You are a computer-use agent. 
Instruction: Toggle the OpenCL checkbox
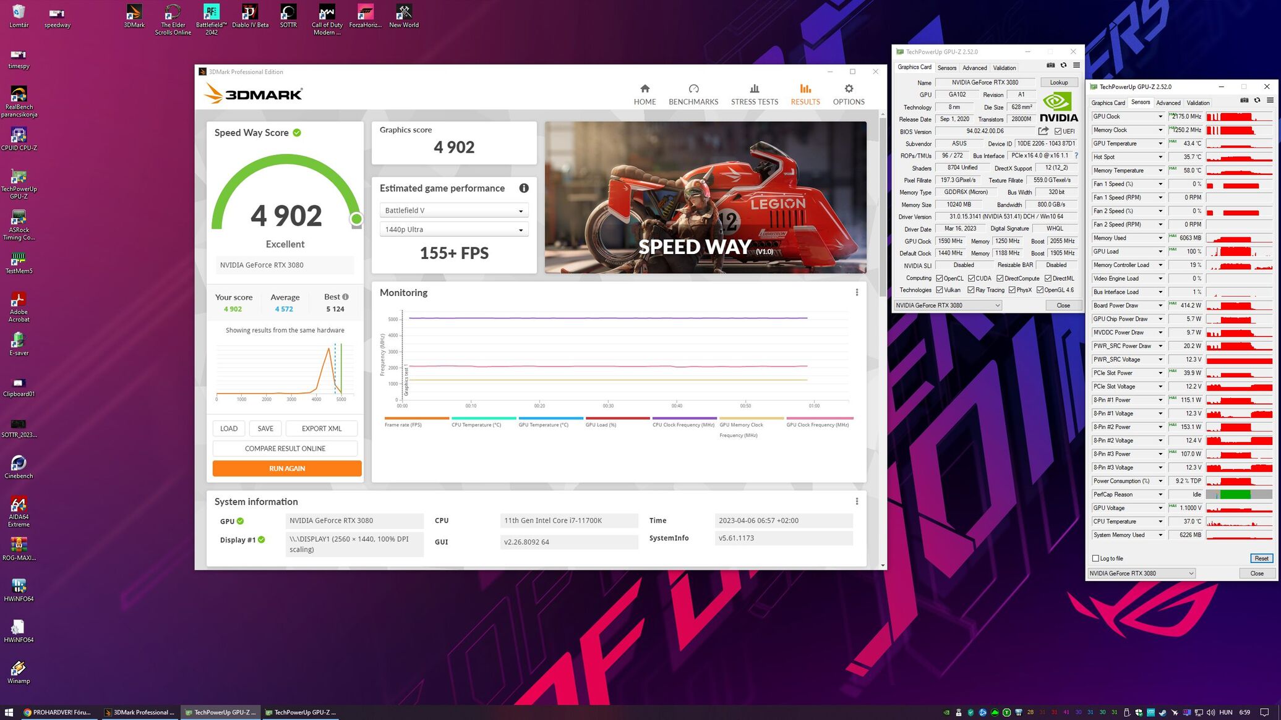[x=940, y=279]
